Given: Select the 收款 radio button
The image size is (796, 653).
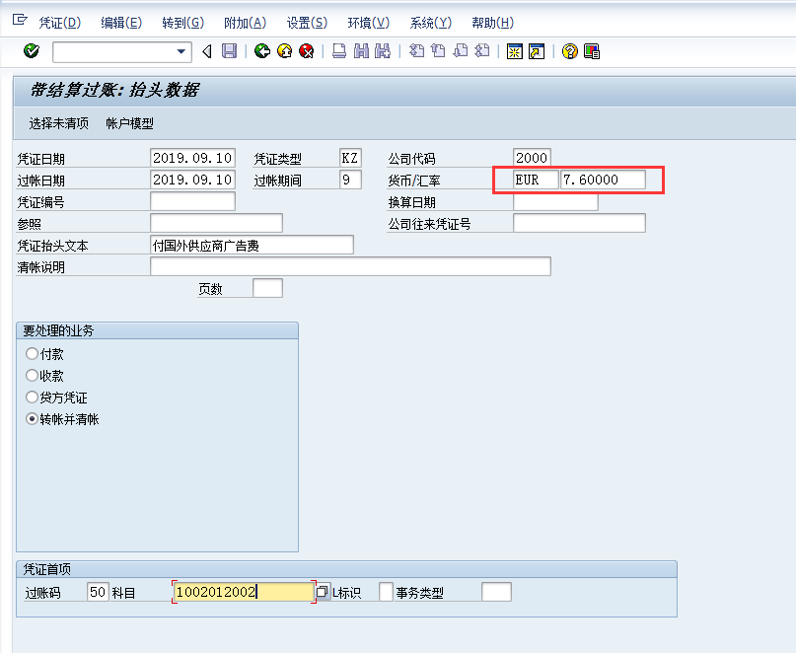Looking at the screenshot, I should [x=32, y=375].
